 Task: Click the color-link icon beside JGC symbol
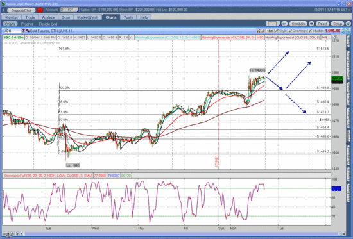tap(28, 31)
